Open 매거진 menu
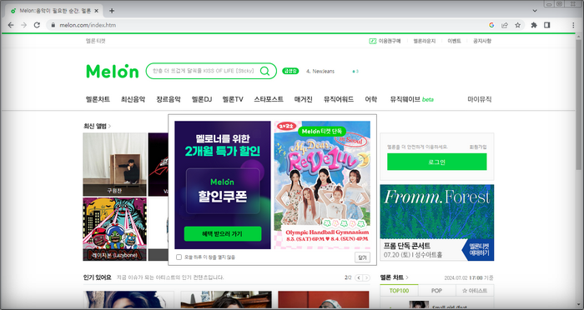This screenshot has width=584, height=310. (x=303, y=99)
